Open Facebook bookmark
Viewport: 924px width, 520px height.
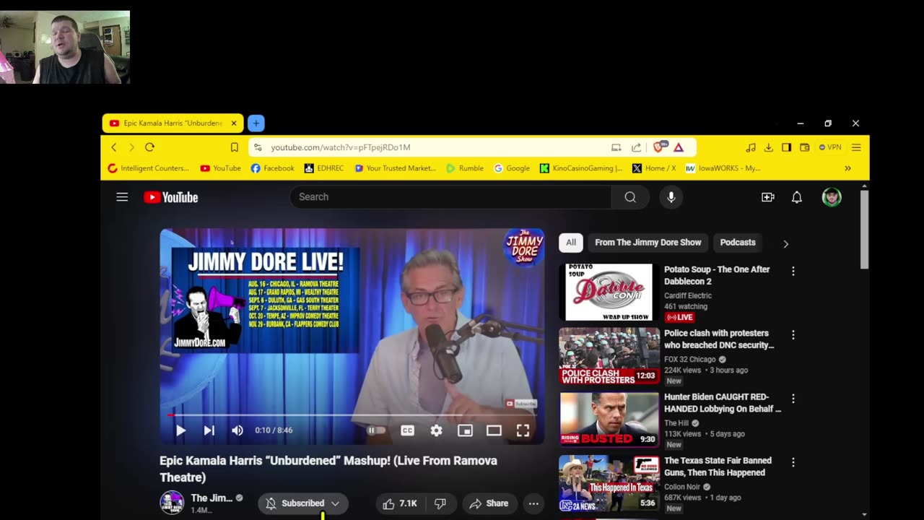pyautogui.click(x=272, y=168)
